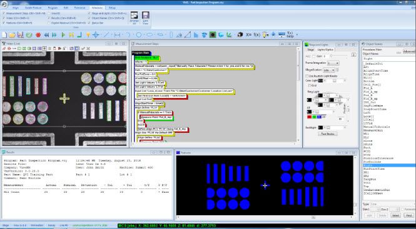Click the light bulb icon in toolbar

pyautogui.click(x=265, y=35)
